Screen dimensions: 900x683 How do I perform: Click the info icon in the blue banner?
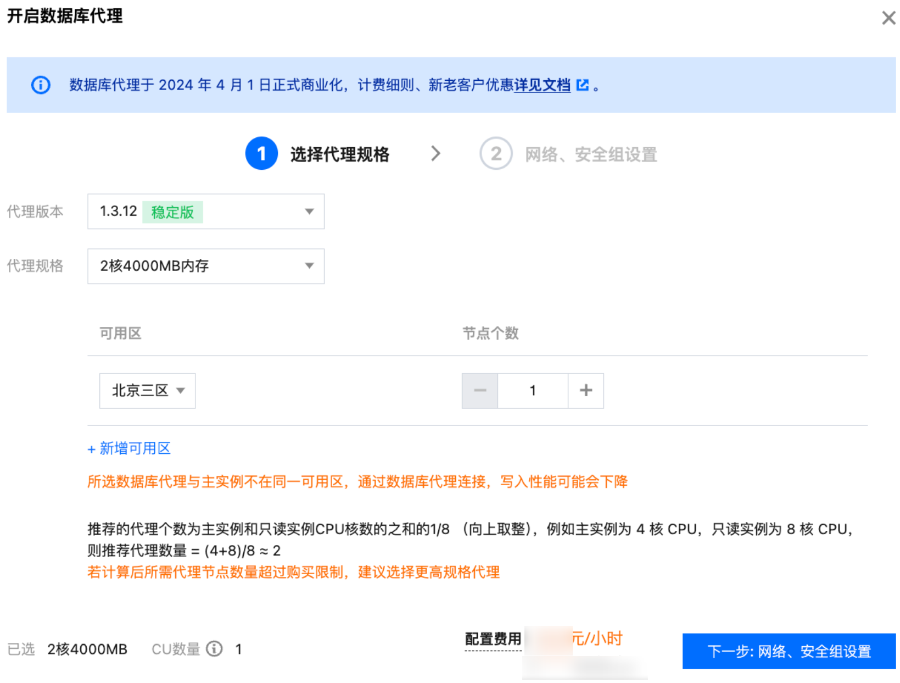41,85
